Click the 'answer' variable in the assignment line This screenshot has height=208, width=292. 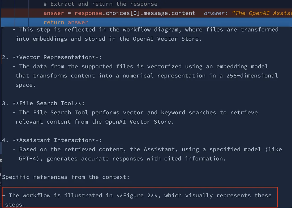54,13
